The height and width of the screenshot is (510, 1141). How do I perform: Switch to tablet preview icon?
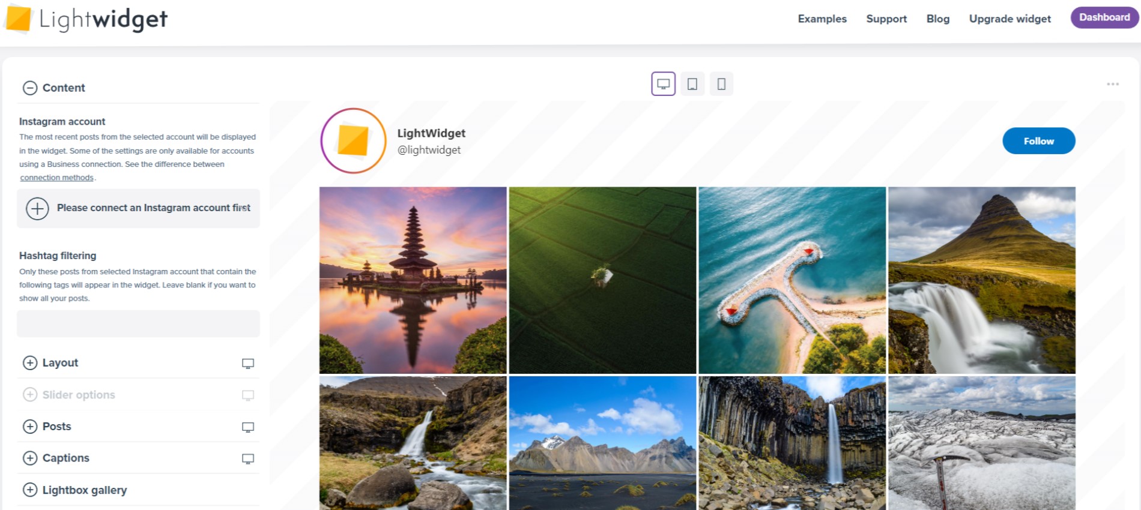[692, 84]
